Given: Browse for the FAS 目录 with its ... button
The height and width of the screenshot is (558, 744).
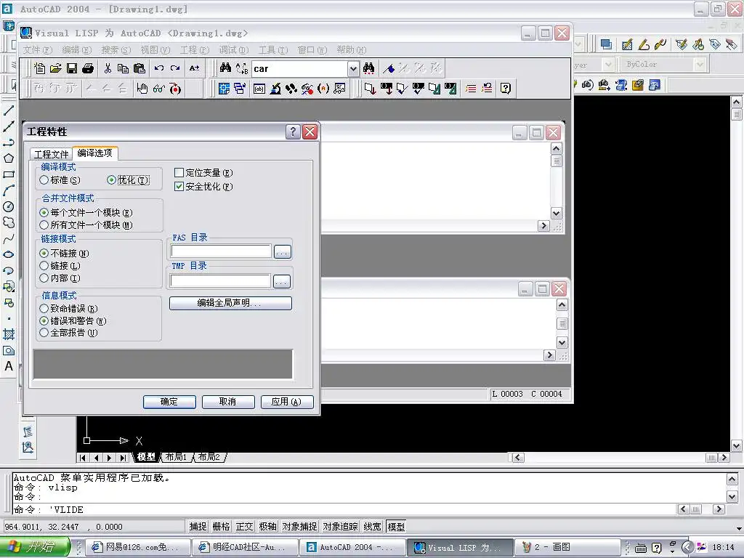Looking at the screenshot, I should (x=283, y=252).
